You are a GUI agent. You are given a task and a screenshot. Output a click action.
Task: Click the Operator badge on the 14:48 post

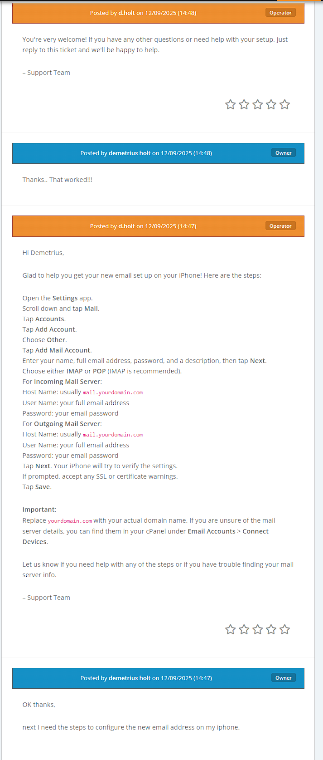[280, 13]
